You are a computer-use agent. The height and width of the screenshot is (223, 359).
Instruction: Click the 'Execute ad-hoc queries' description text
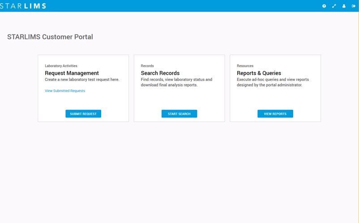(x=273, y=82)
